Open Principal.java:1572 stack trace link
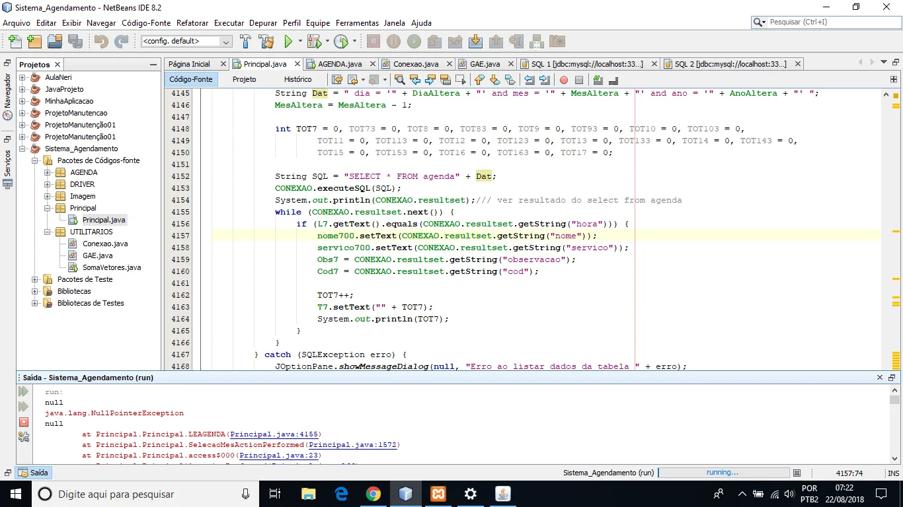 (352, 445)
